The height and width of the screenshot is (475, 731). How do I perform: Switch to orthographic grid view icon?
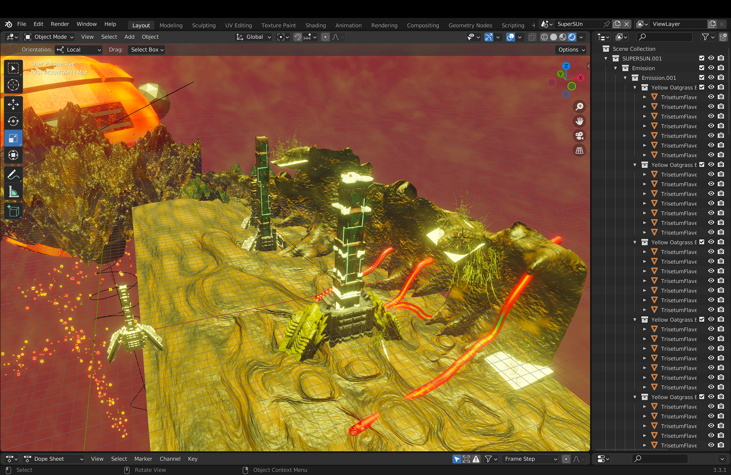[x=579, y=150]
